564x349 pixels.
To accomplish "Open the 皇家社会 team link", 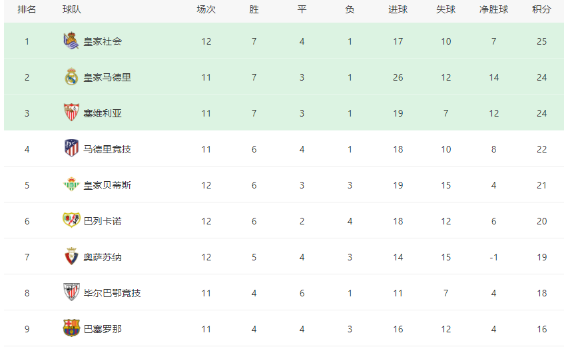I will click(x=103, y=42).
